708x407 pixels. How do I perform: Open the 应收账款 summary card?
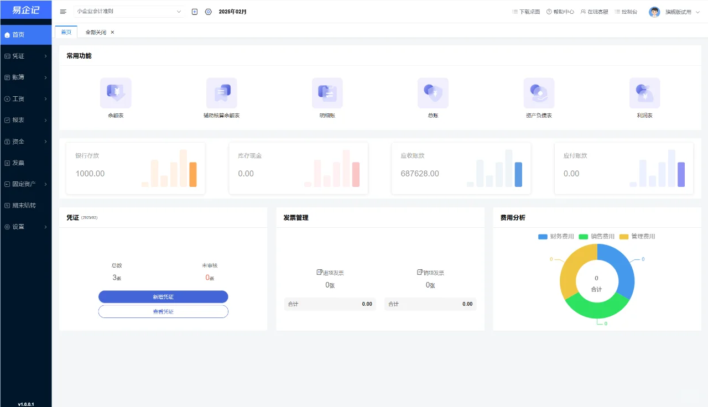coord(461,168)
